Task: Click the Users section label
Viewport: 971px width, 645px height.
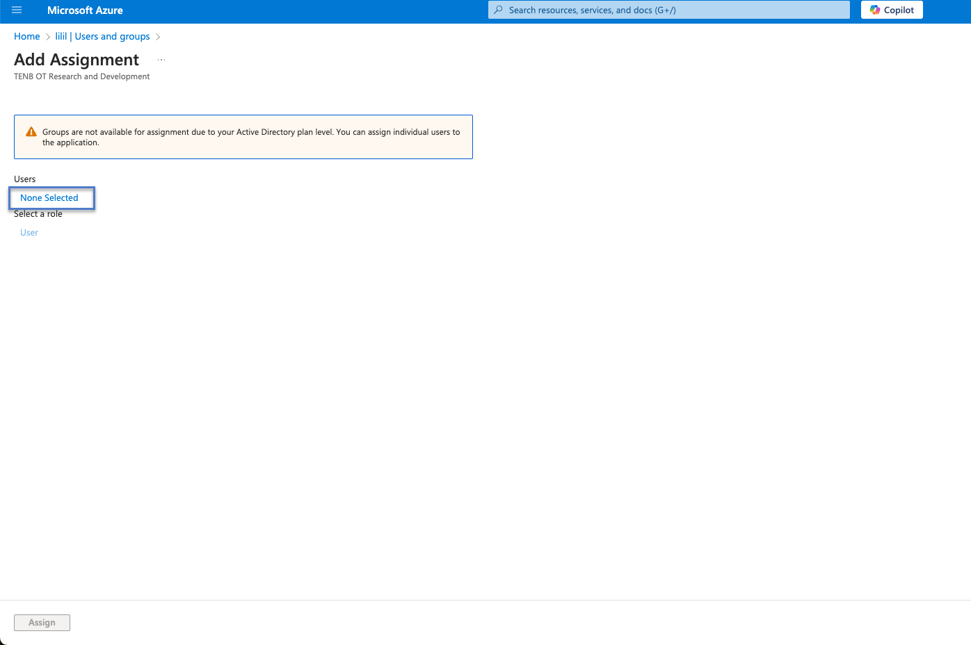Action: pyautogui.click(x=25, y=179)
